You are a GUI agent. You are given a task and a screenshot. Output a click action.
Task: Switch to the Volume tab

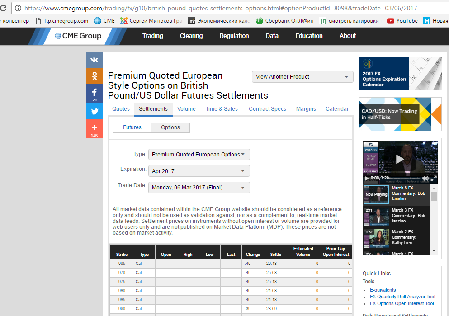pyautogui.click(x=186, y=109)
